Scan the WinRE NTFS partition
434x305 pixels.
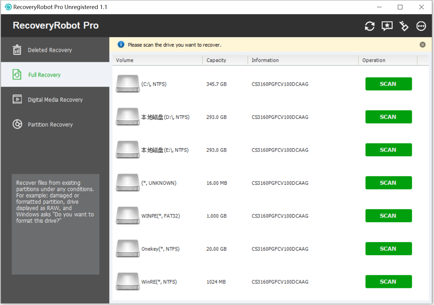389,282
